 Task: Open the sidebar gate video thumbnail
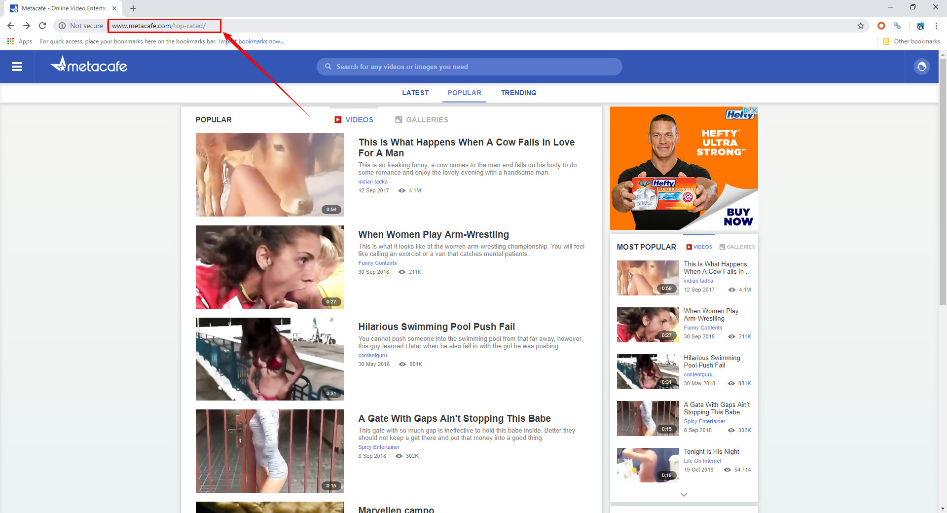pos(648,419)
